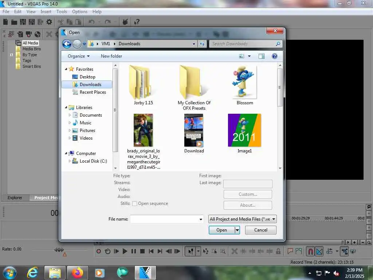Toggle the preview pane icon in Open dialog
373x280 pixels.
tap(262, 56)
